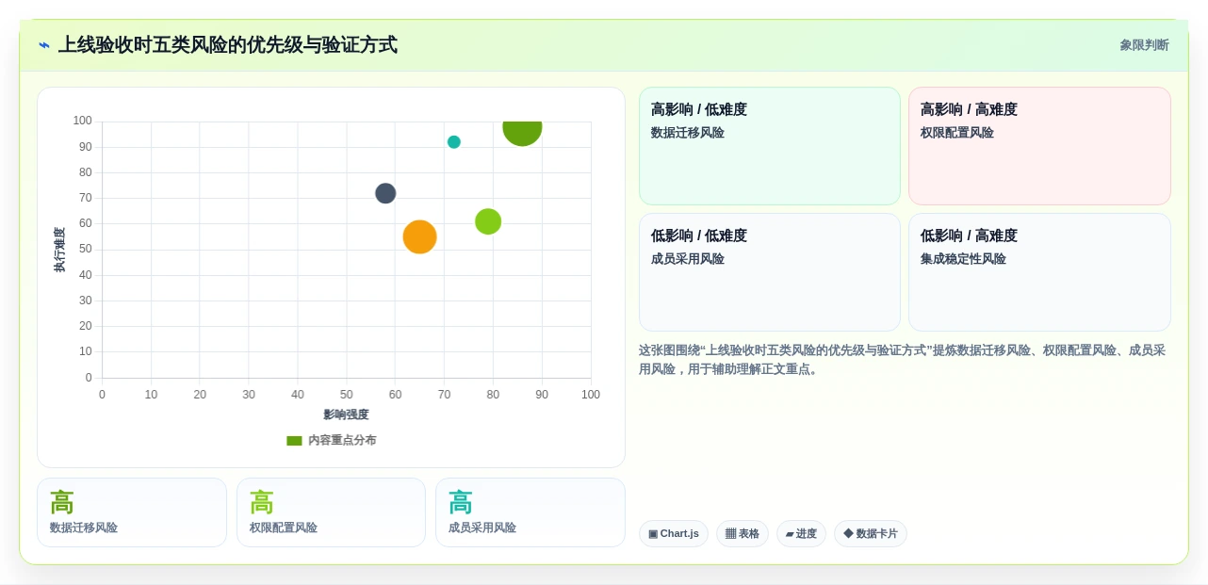Select the 低影响 / 低难度 quadrant card
Image resolution: width=1208 pixels, height=585 pixels.
pyautogui.click(x=770, y=272)
